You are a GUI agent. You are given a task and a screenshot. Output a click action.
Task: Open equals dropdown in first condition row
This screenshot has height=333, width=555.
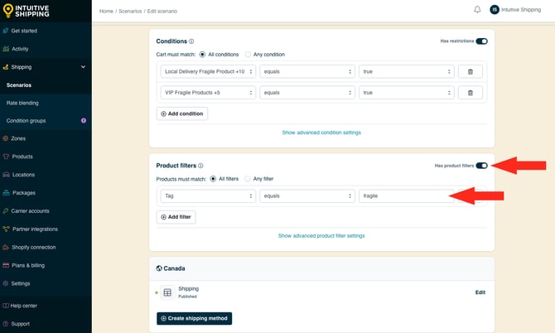(307, 71)
